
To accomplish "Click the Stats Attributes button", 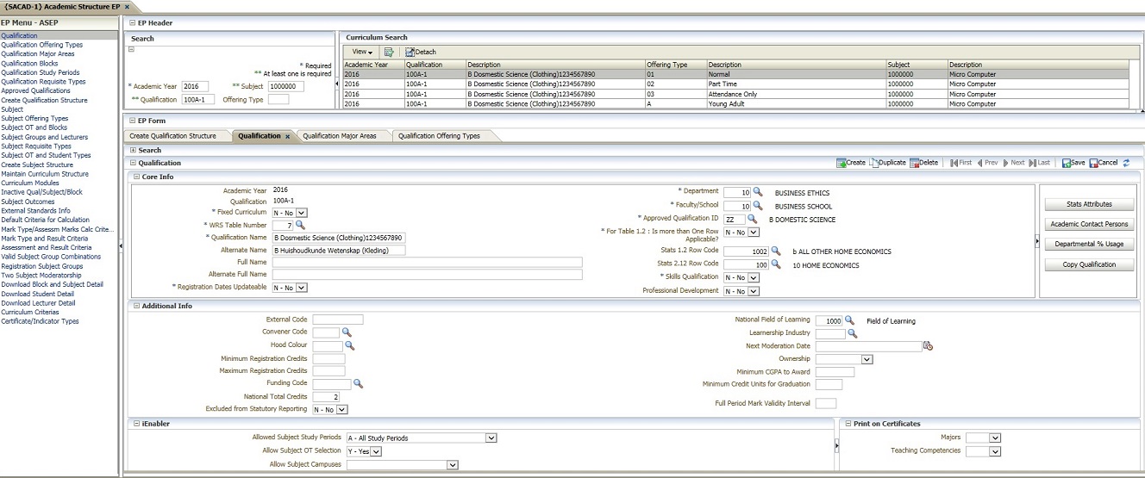I will pyautogui.click(x=1089, y=204).
